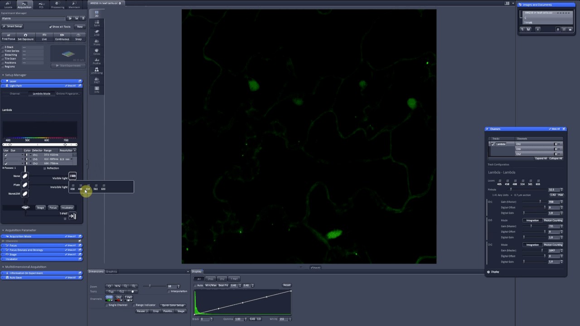The image size is (580, 326).
Task: Open the Profile view icon
Action: coord(97,61)
